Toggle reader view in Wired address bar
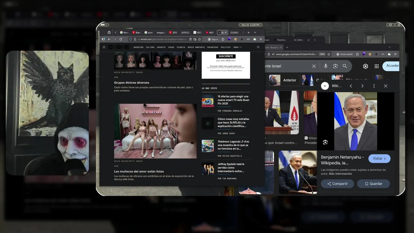Image resolution: width=414 pixels, height=233 pixels. click(x=191, y=39)
